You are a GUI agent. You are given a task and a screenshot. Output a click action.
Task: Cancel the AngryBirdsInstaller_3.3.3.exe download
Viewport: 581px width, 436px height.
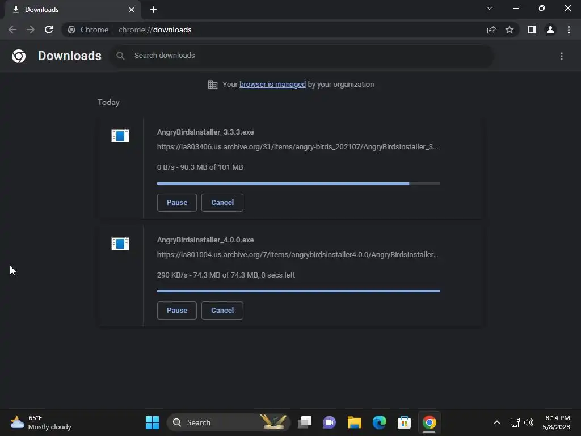tap(222, 203)
